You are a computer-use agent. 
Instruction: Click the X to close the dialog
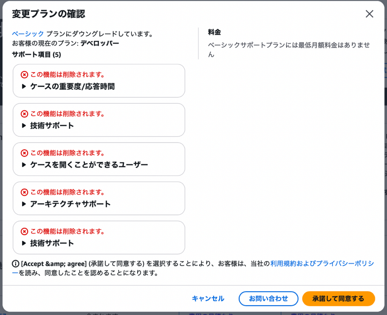369,14
